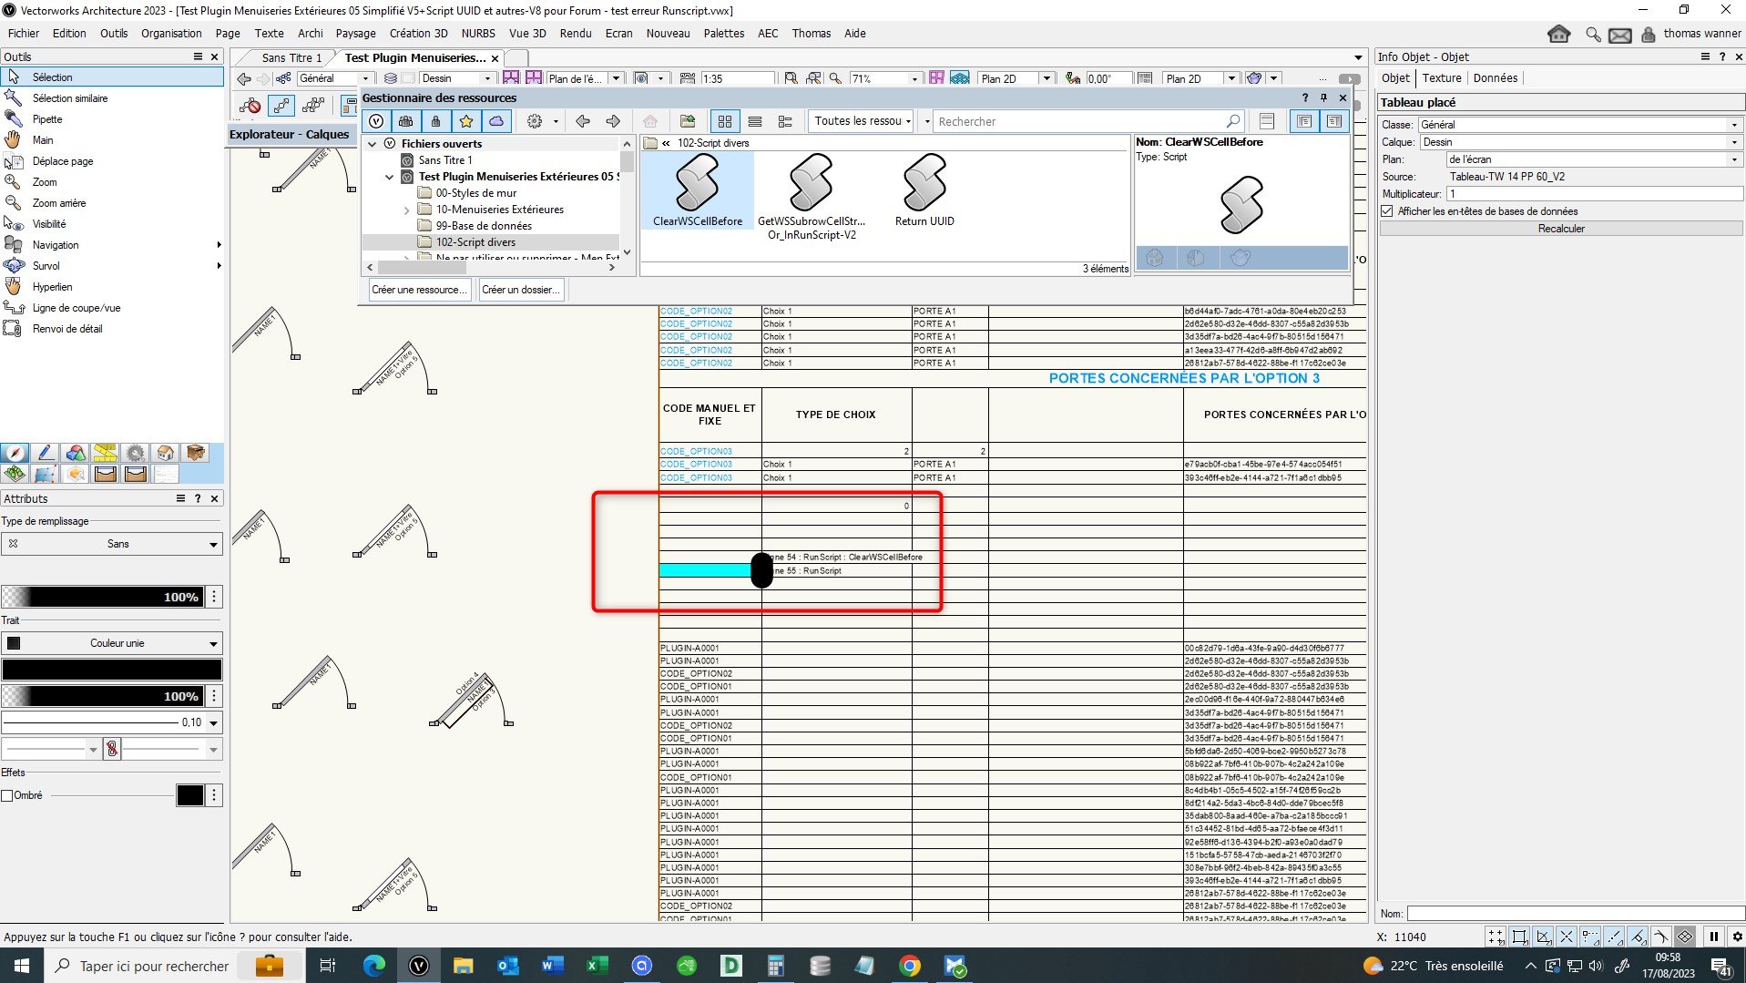Click Créer une ressource button
Screen dimensions: 1746x983
click(419, 290)
